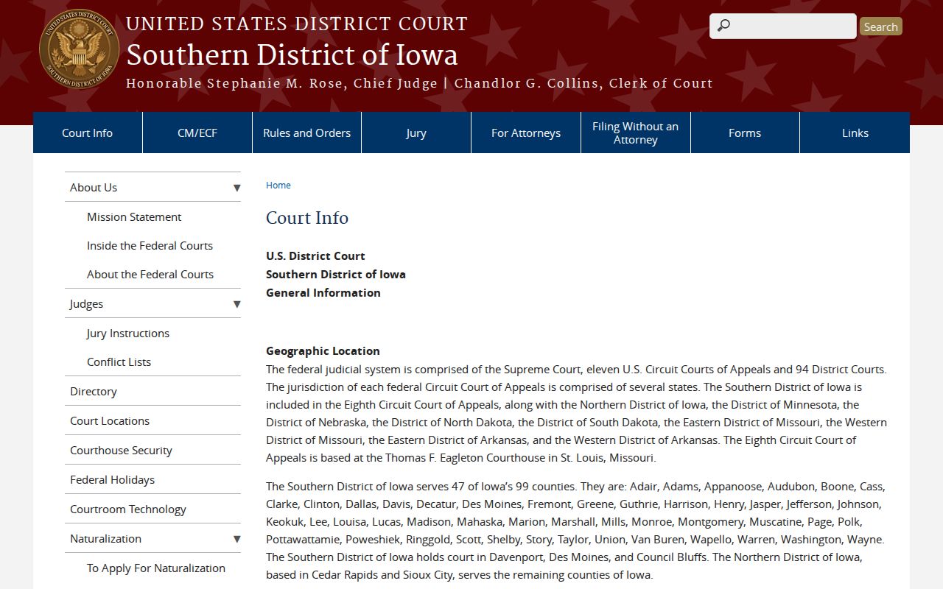The height and width of the screenshot is (589, 943).
Task: Collapse the About Us sidebar section arrow
Action: tap(236, 188)
